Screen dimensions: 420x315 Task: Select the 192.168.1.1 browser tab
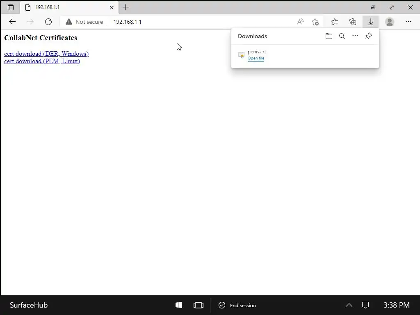(70, 7)
